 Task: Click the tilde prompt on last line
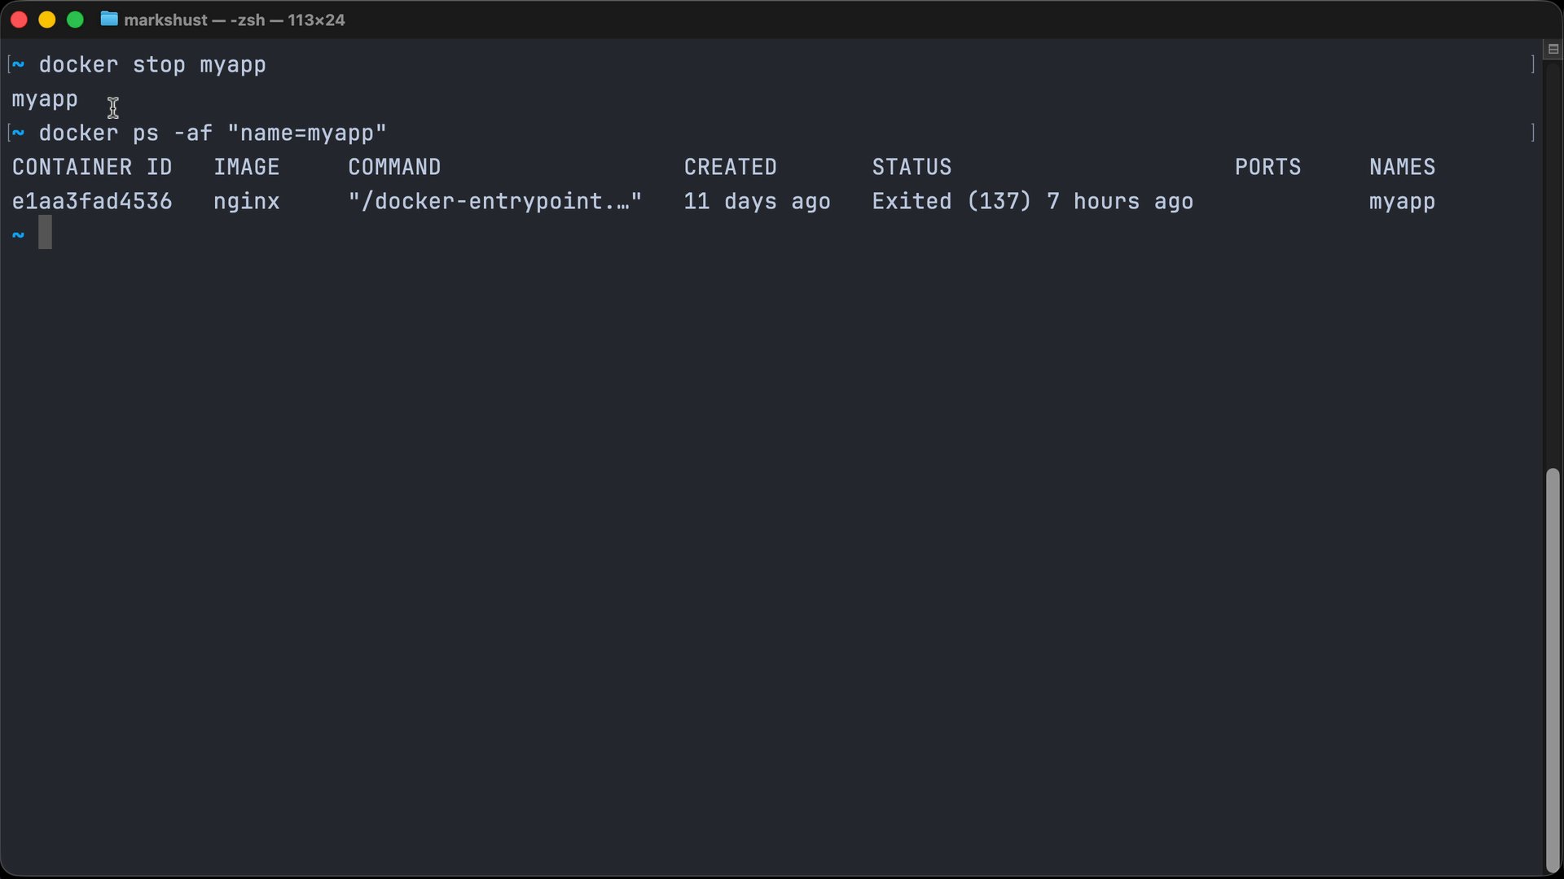pos(18,235)
